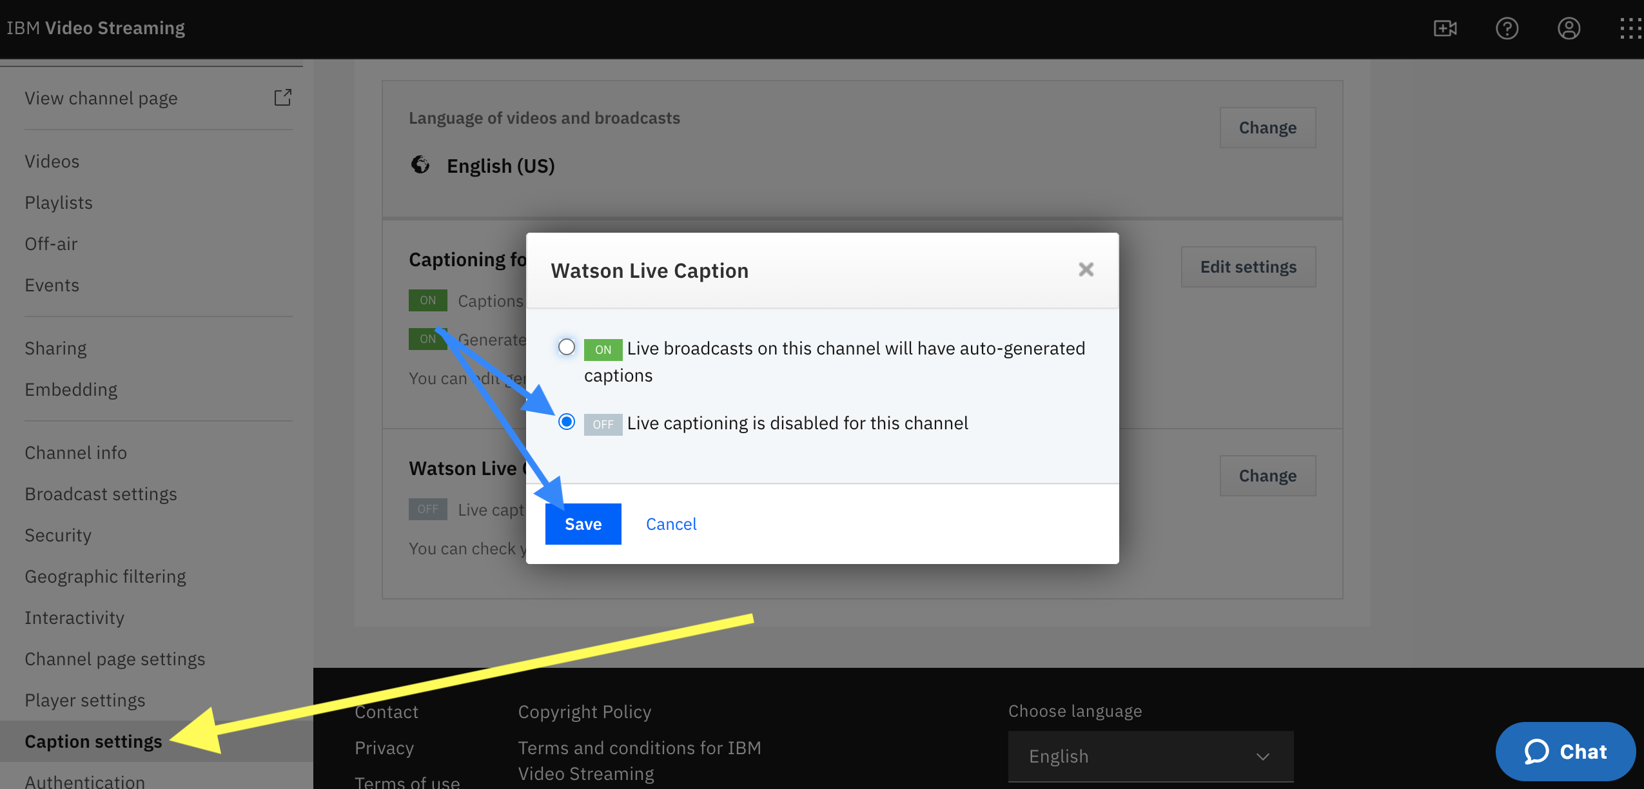Image resolution: width=1644 pixels, height=789 pixels.
Task: Click the gray OFF badge in the dialog
Action: pos(603,424)
